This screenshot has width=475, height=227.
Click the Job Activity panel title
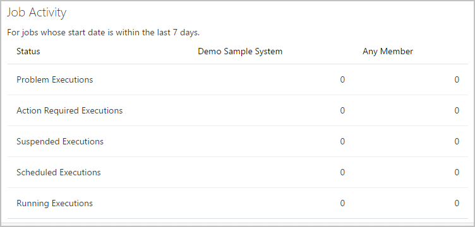(x=37, y=13)
